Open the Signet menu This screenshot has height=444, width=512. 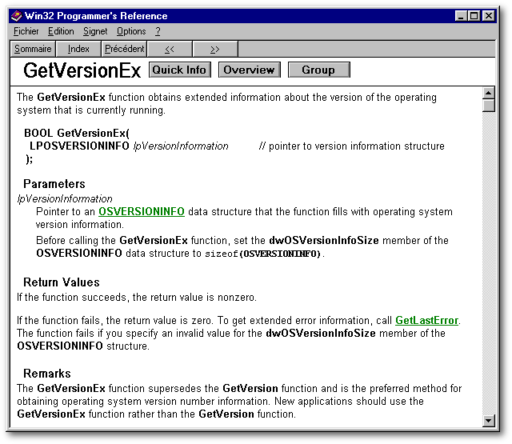tap(95, 31)
